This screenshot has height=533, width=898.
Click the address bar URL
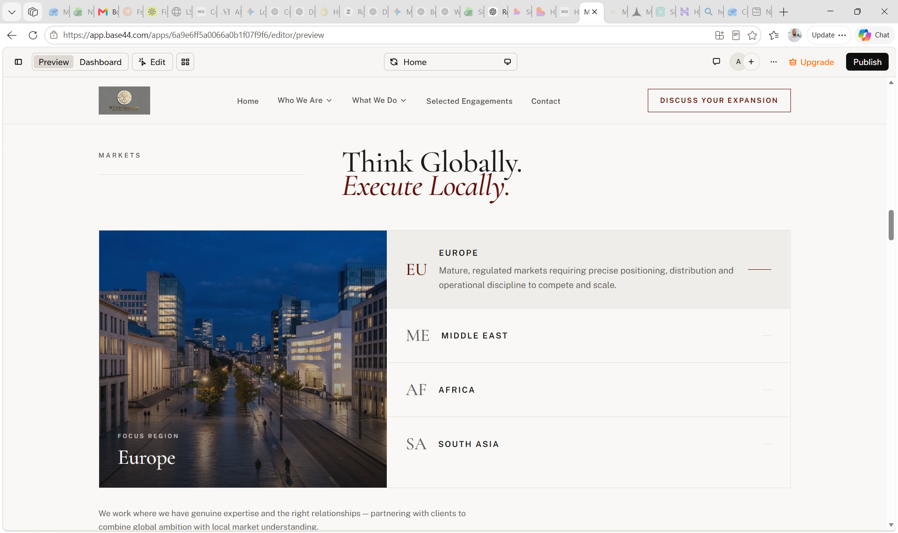pyautogui.click(x=193, y=35)
